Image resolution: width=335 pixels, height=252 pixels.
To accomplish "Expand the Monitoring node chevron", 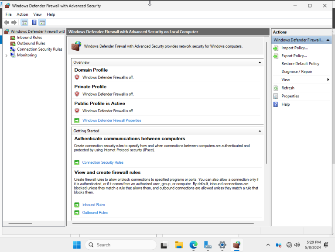I will [7, 55].
